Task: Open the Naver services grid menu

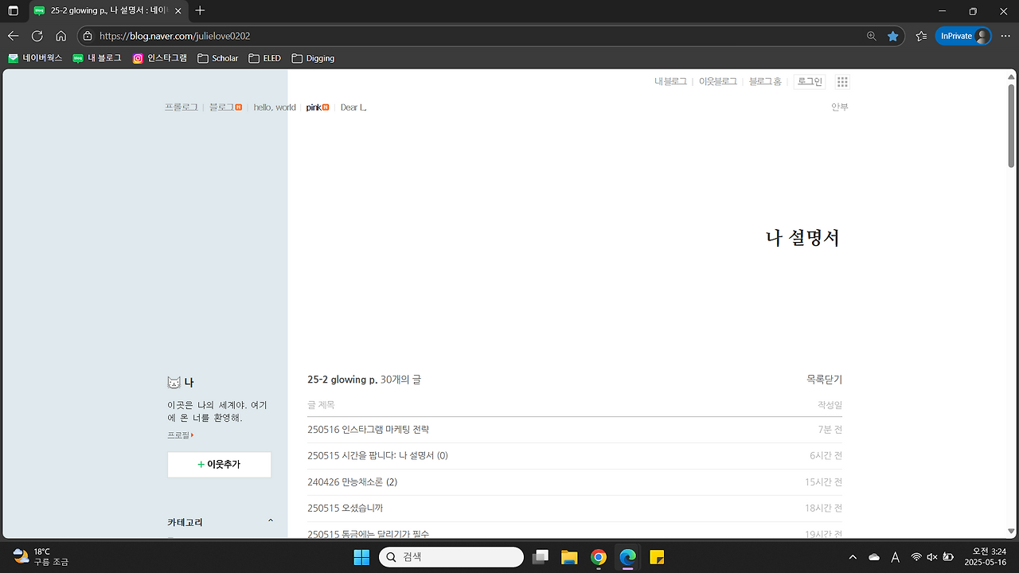Action: (x=841, y=81)
